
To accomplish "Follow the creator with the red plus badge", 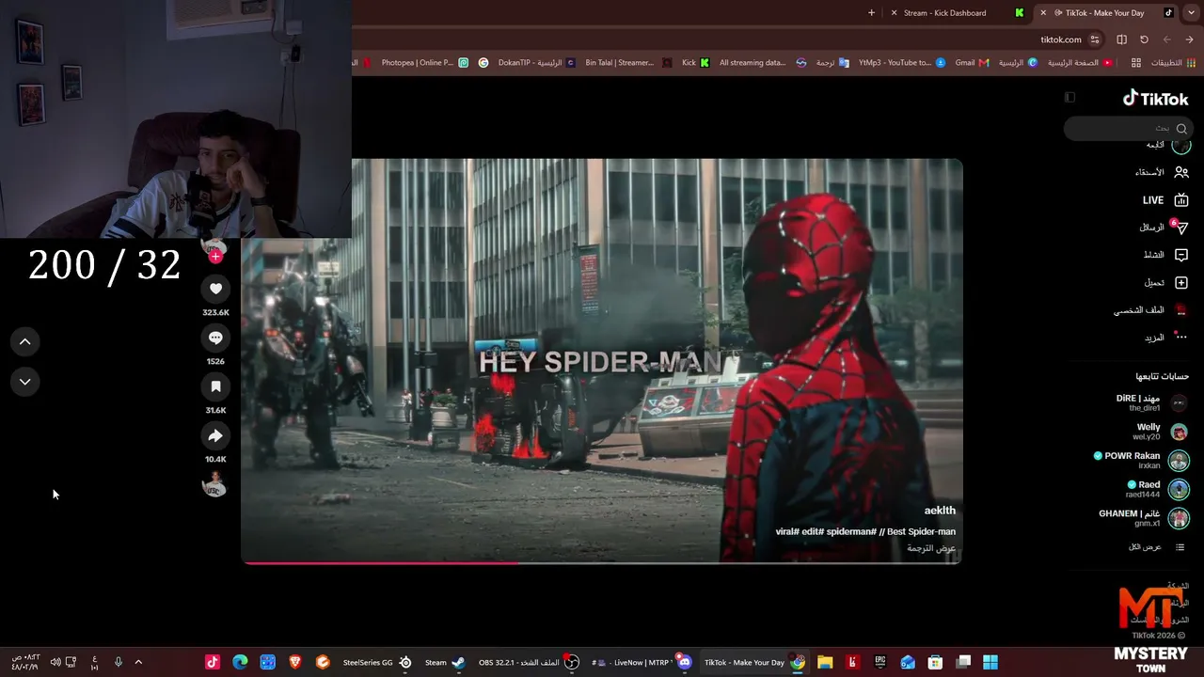I will [215, 256].
